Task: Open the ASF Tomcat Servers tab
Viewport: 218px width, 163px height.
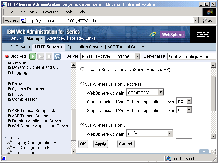Action: click(x=126, y=47)
